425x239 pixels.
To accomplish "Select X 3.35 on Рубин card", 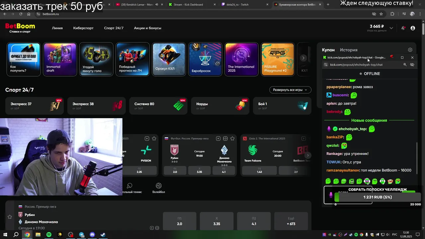I will [x=199, y=170].
